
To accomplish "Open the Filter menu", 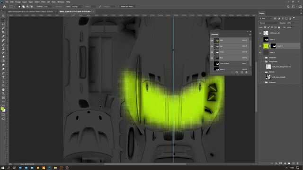I will click(43, 2).
